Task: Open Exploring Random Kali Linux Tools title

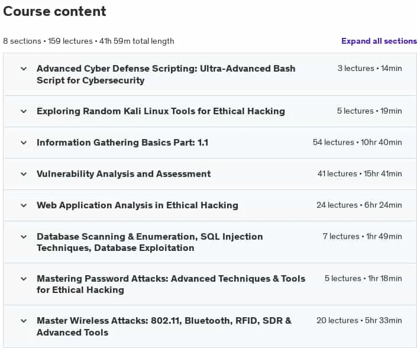Action: (x=161, y=111)
